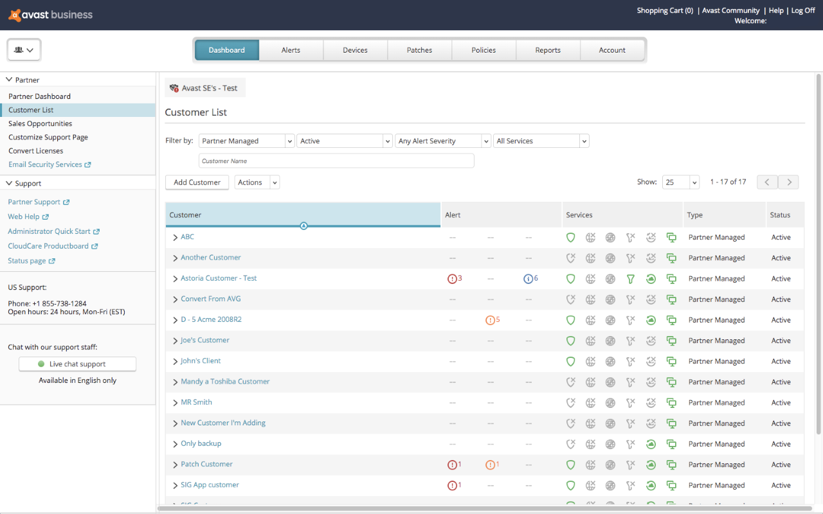The height and width of the screenshot is (514, 823).
Task: Open the Mandy a Toshiba Customer link
Action: 225,382
